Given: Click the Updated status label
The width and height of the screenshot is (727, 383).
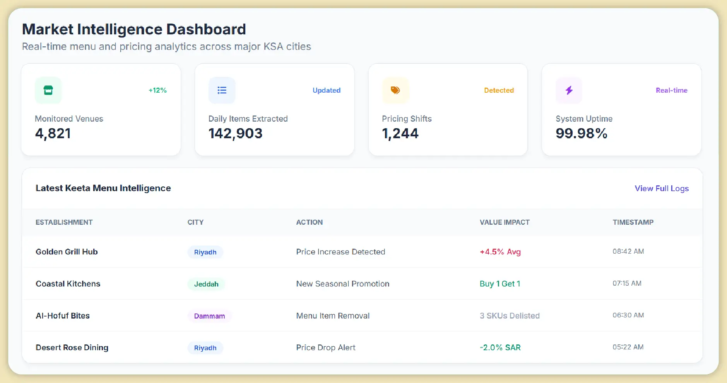Looking at the screenshot, I should (x=326, y=90).
